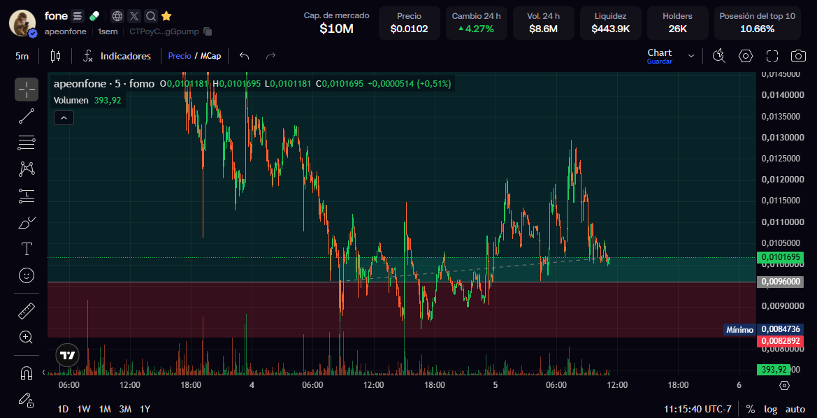
Task: Toggle lock all drawings
Action: 27,399
